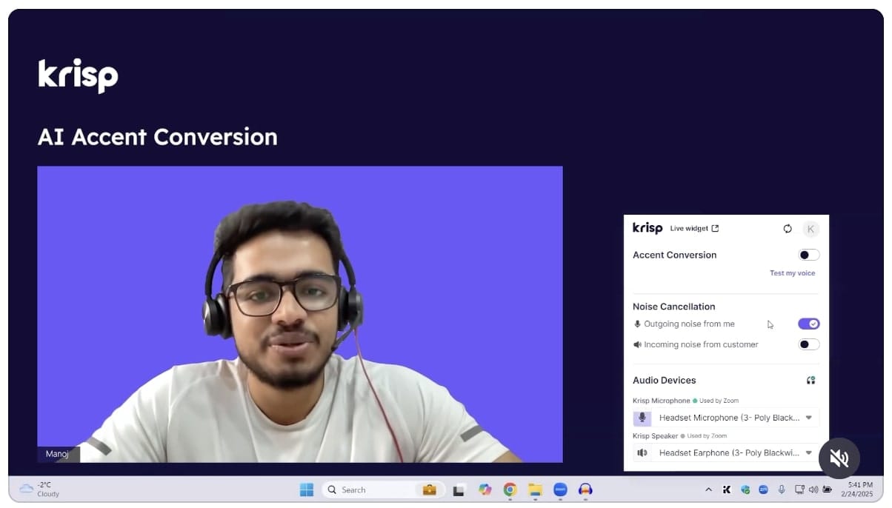The width and height of the screenshot is (892, 508).
Task: Open Copilot from the taskbar
Action: [485, 489]
